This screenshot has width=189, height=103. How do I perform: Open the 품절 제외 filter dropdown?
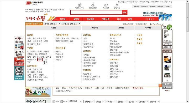[x=75, y=101]
